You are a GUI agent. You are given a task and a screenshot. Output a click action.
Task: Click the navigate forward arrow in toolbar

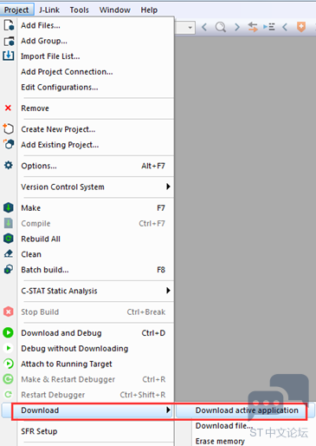tap(237, 27)
